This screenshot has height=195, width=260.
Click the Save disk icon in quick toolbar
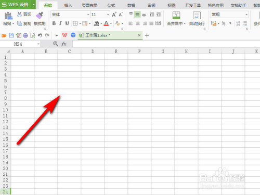(11, 35)
